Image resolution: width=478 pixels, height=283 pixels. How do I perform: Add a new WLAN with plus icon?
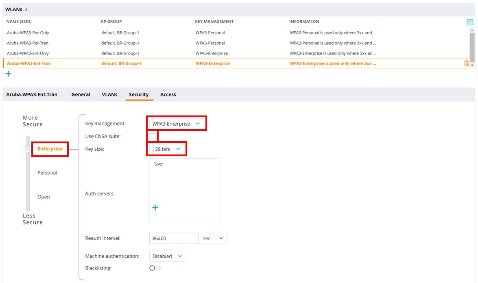(x=8, y=74)
